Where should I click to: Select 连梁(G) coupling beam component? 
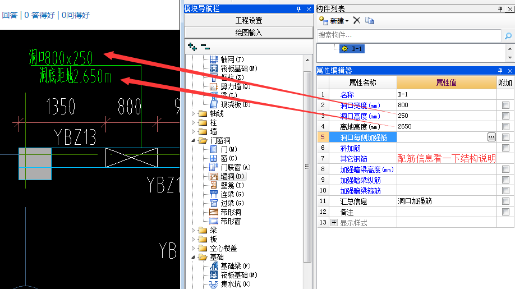227,194
